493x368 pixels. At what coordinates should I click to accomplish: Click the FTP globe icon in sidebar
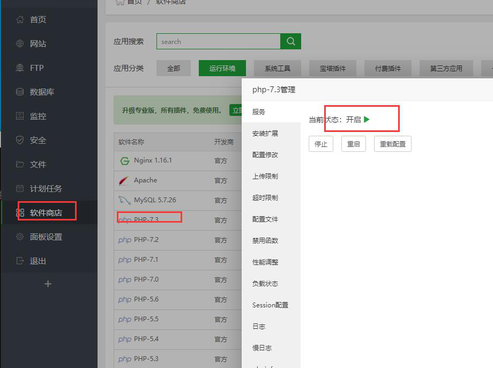(x=20, y=68)
